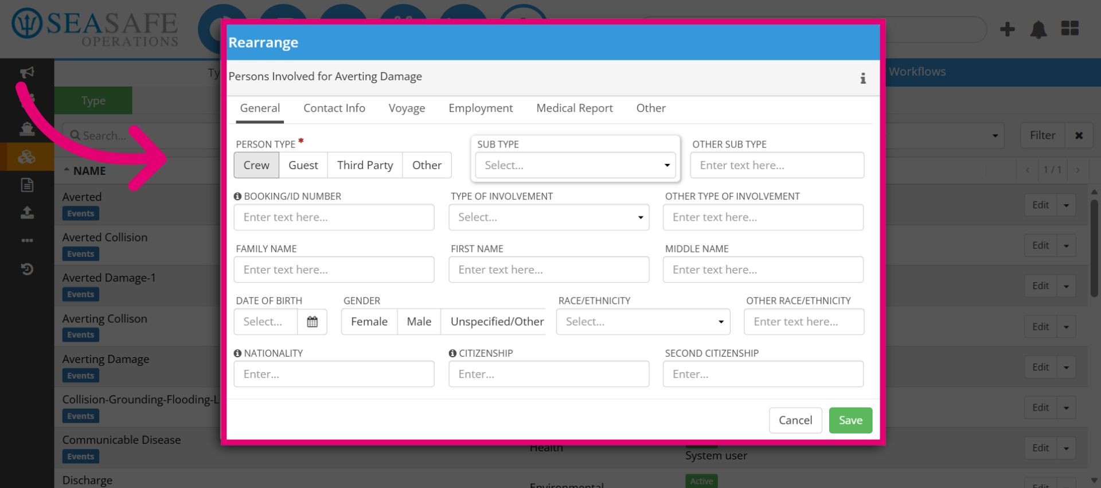
Task: Click the plus add icon in header
Action: point(1007,29)
